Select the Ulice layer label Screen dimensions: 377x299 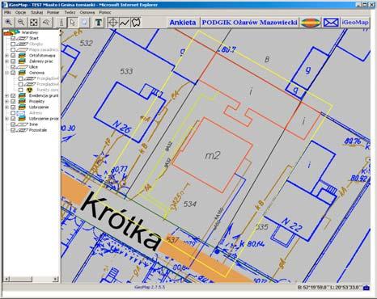click(33, 67)
